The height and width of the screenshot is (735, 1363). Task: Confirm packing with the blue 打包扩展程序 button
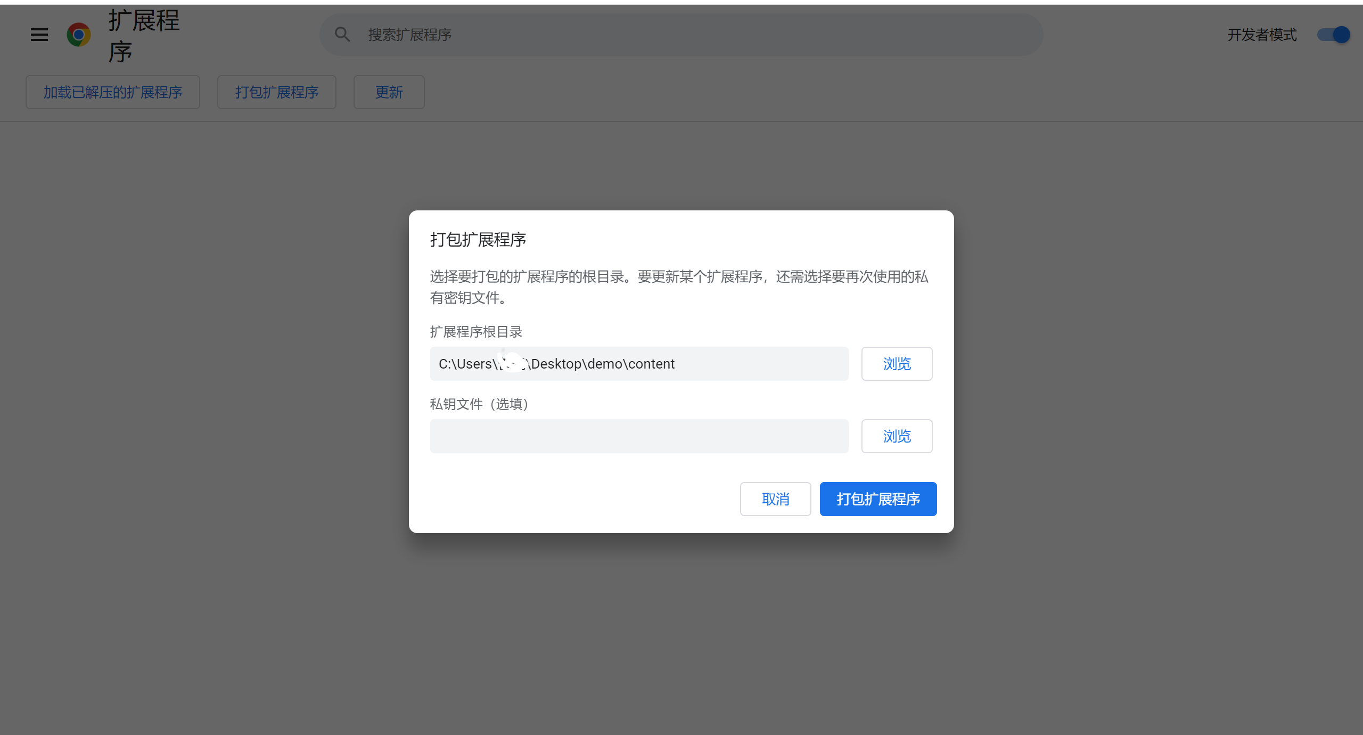878,499
